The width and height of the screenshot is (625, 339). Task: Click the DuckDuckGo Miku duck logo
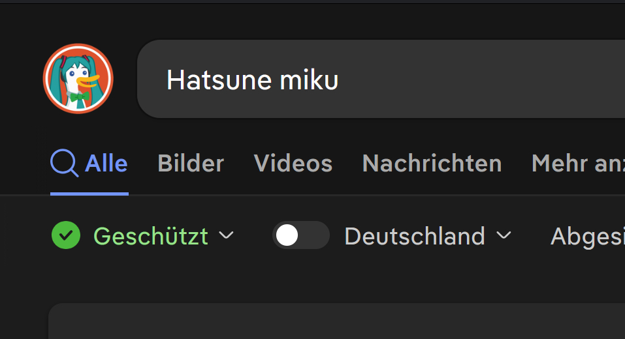78,78
